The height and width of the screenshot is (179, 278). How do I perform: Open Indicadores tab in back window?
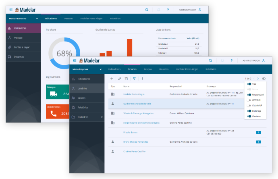(x=51, y=19)
